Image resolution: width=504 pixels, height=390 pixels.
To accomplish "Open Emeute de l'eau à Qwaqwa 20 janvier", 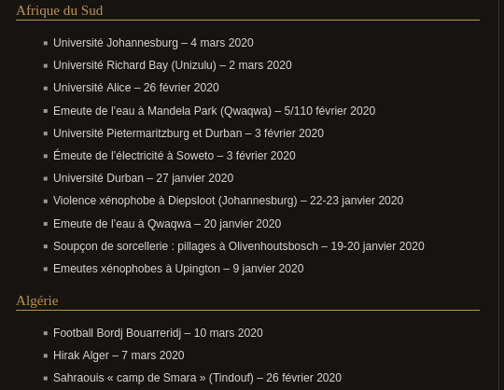I will click(x=167, y=224).
